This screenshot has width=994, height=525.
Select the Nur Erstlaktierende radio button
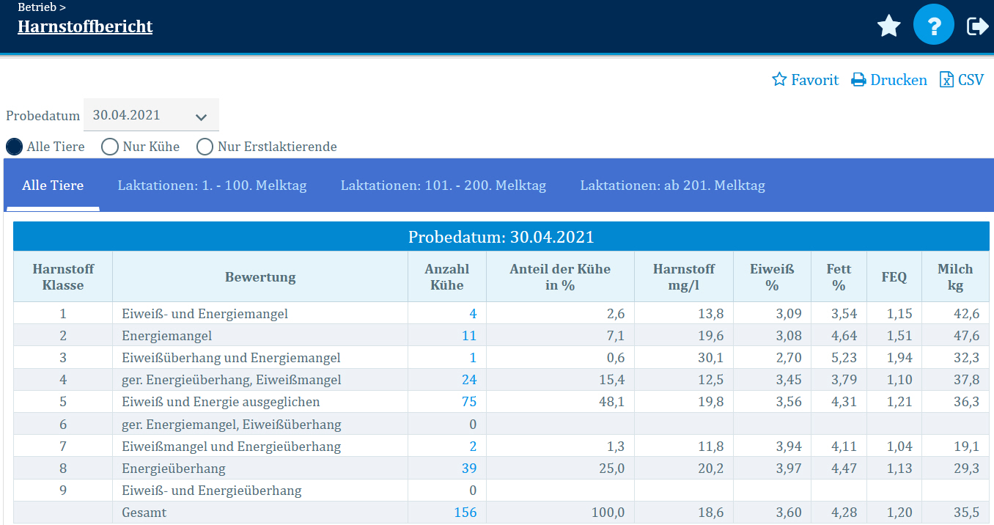pyautogui.click(x=205, y=147)
